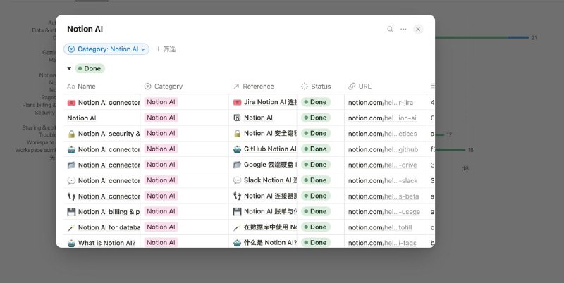Open URL ending in -drive
The height and width of the screenshot is (283, 564).
click(x=382, y=165)
